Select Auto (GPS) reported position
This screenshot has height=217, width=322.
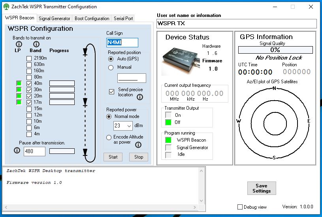tap(111, 59)
